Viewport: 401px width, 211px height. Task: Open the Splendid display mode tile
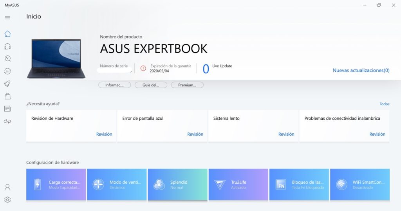pyautogui.click(x=177, y=184)
